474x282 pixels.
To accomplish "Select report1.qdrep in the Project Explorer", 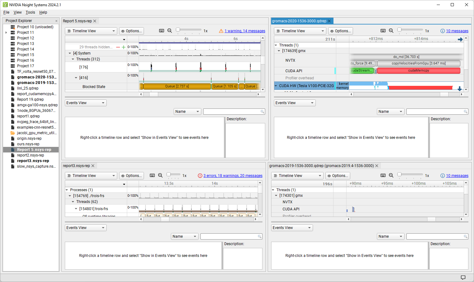I will point(28,116).
